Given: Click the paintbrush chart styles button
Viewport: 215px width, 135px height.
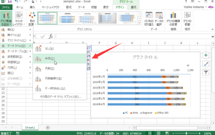Looking at the screenshot, I should pyautogui.click(x=206, y=64).
